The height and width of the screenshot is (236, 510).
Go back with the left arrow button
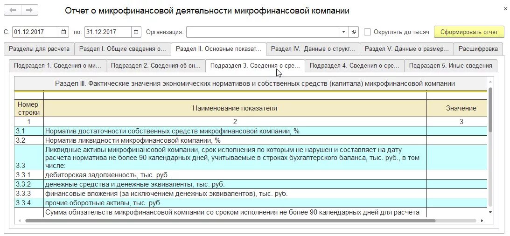tap(13, 10)
